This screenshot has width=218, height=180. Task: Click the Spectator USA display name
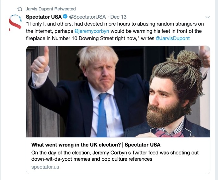click(44, 17)
